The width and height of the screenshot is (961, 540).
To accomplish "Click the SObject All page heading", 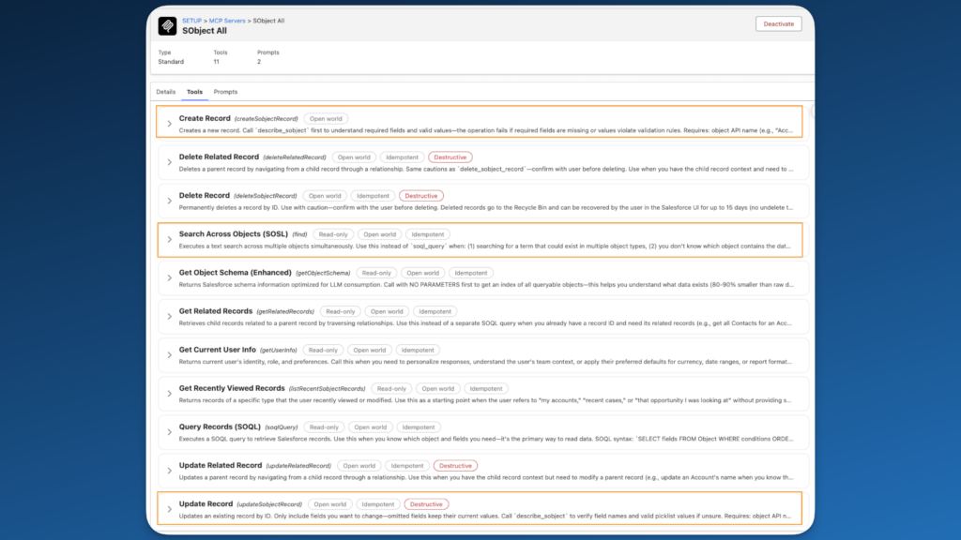I will click(x=204, y=31).
